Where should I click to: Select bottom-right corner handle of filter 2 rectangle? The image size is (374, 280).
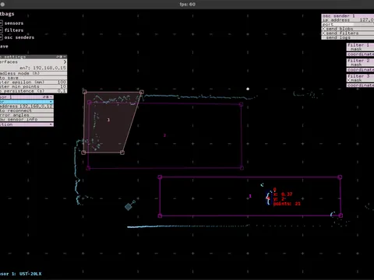[x=242, y=168]
